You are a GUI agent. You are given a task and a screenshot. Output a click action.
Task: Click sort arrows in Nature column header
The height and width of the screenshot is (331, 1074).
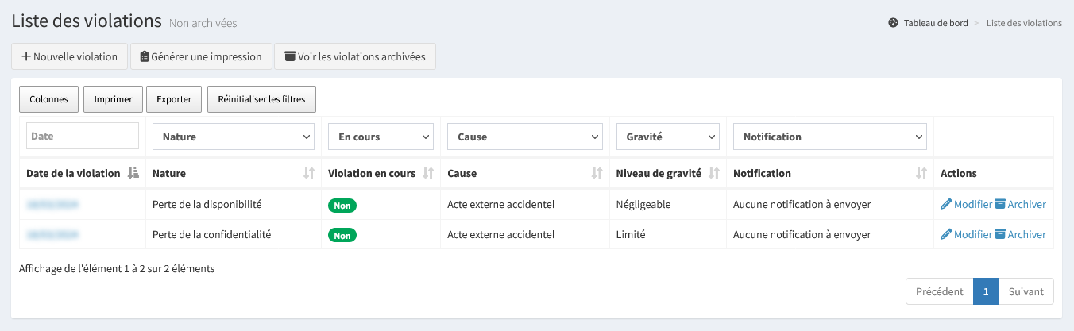tap(309, 173)
